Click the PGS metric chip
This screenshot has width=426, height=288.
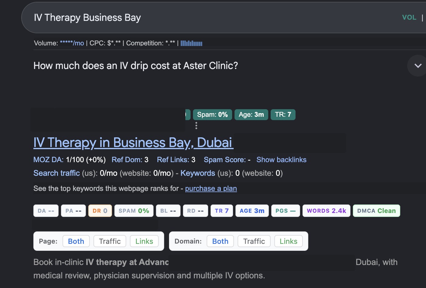(x=286, y=211)
